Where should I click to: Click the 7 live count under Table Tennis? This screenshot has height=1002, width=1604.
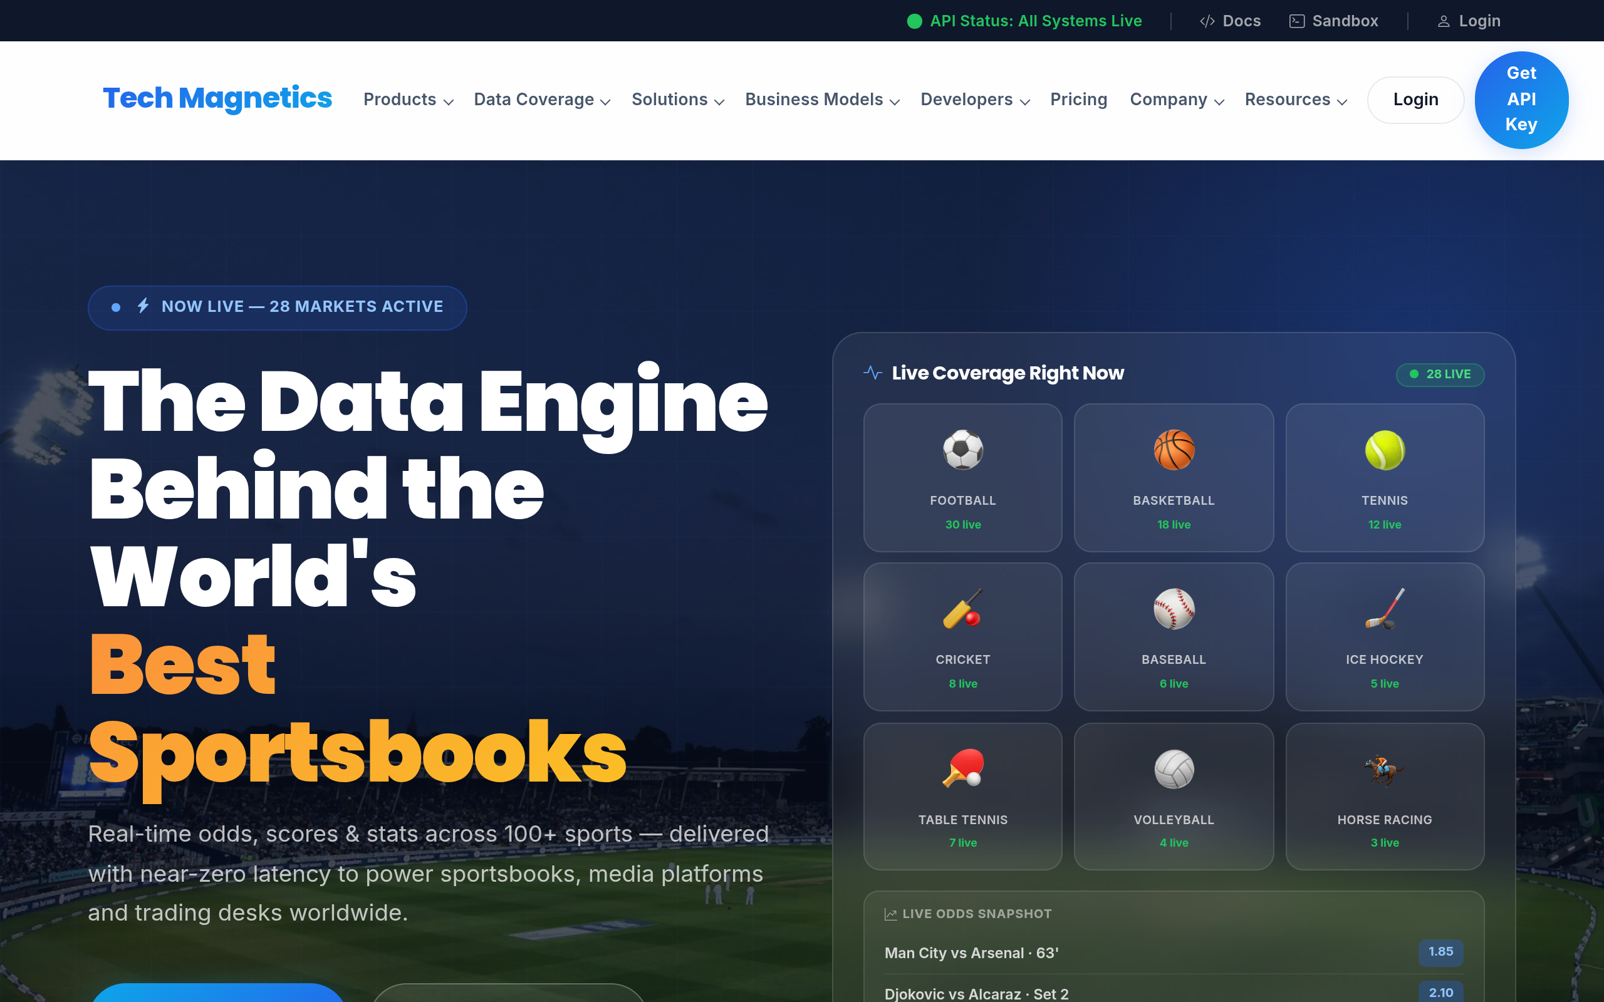(x=962, y=842)
